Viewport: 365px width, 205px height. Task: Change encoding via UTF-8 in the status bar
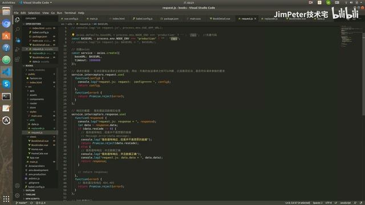click(x=328, y=203)
